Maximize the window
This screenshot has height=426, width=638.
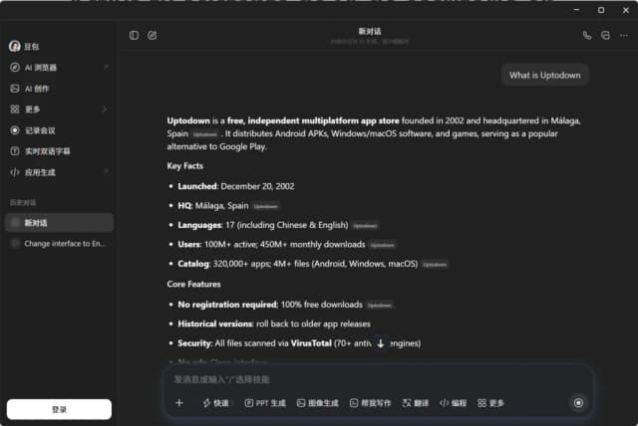pyautogui.click(x=601, y=10)
